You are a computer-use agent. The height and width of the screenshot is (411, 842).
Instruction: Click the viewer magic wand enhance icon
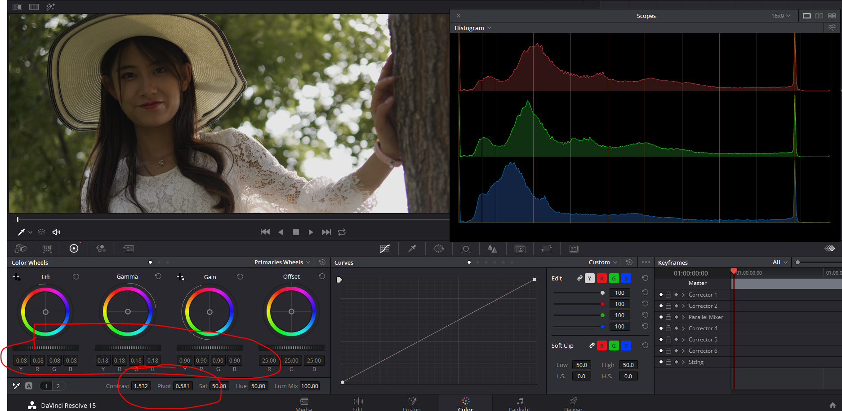(x=50, y=7)
